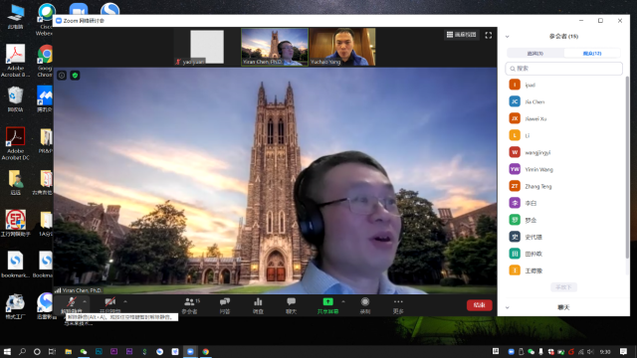The width and height of the screenshot is (637, 358).
Task: Open the Q&A button
Action: (x=225, y=305)
